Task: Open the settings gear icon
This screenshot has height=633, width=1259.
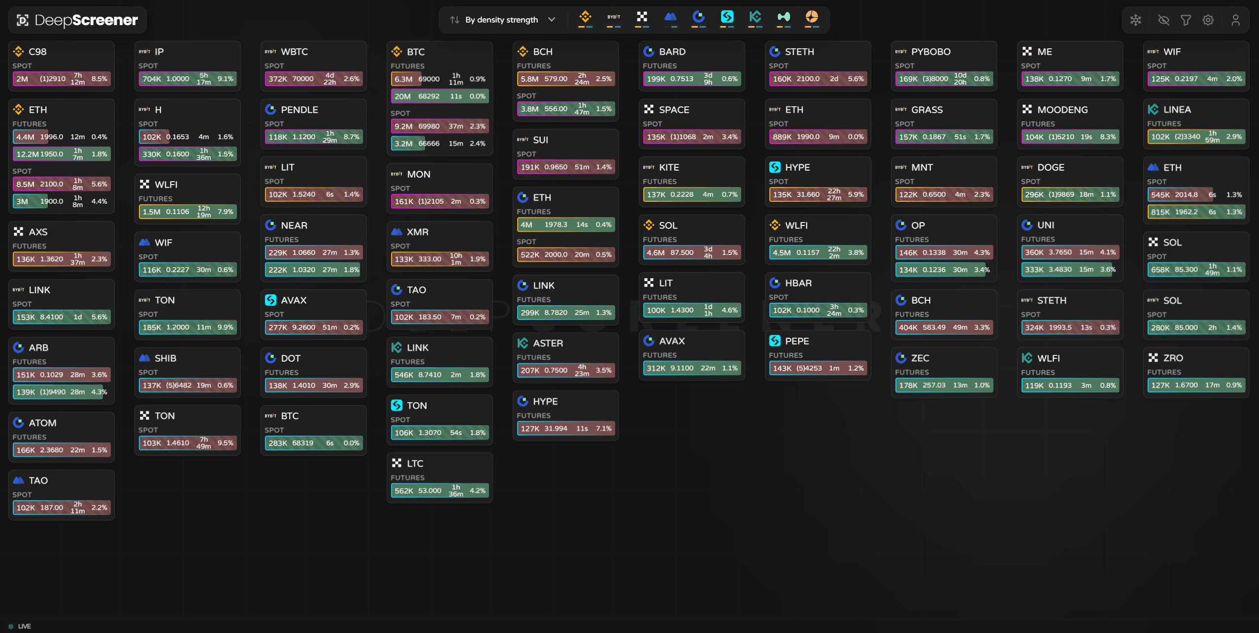Action: coord(1208,20)
